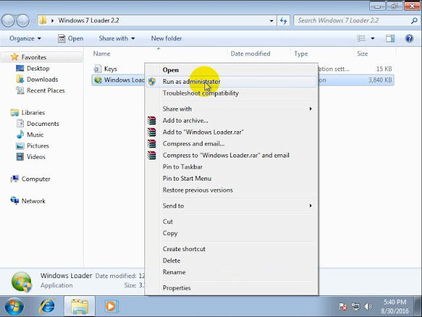Open the Help question mark icon

(409, 38)
